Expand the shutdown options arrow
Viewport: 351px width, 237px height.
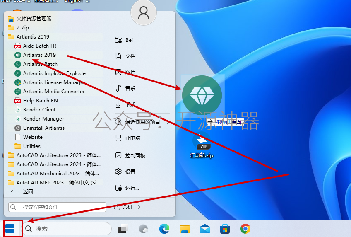139,207
